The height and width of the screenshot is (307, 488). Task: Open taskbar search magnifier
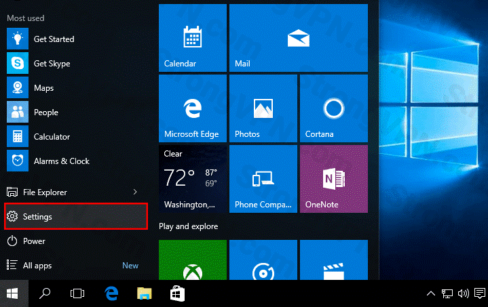pyautogui.click(x=45, y=293)
